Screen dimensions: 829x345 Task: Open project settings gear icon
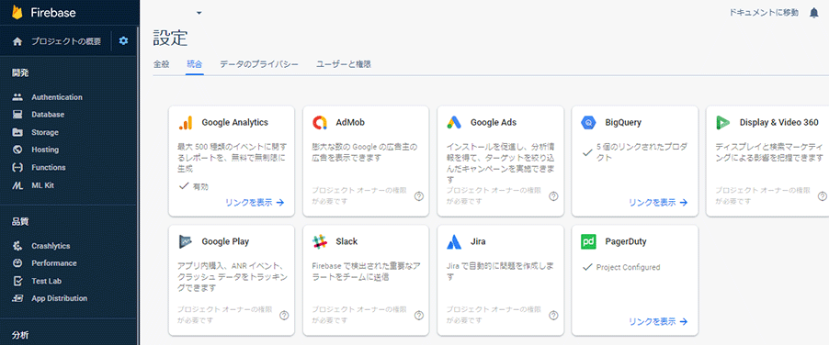pos(123,40)
